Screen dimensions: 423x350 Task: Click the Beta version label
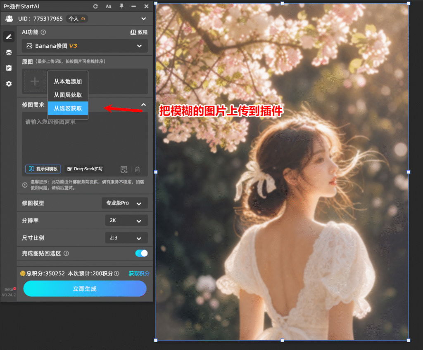(x=9, y=289)
